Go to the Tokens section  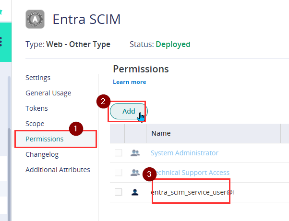click(36, 108)
